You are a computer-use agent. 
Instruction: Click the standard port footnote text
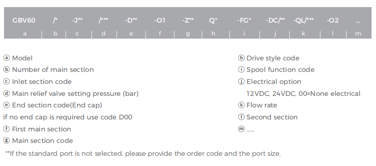143,154
